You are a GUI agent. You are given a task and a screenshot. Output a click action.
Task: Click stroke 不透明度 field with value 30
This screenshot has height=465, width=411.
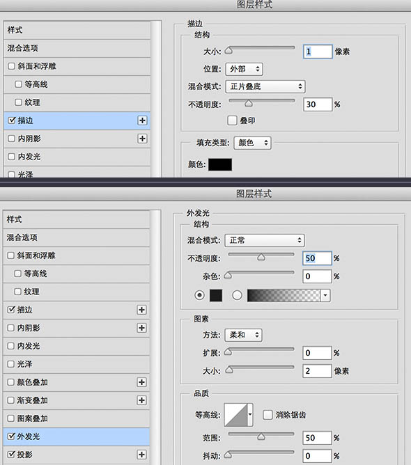coord(318,104)
